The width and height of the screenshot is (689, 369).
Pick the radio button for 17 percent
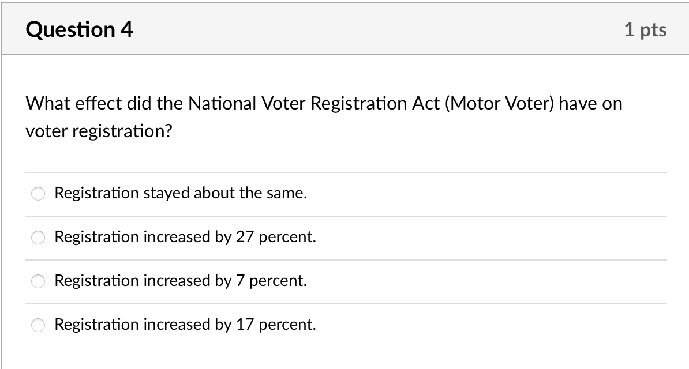38,325
